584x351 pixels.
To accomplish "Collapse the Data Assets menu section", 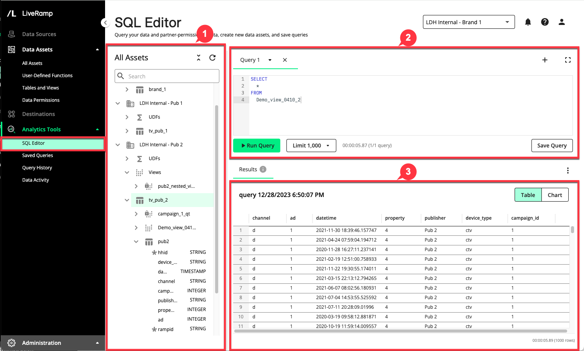I will tap(97, 50).
